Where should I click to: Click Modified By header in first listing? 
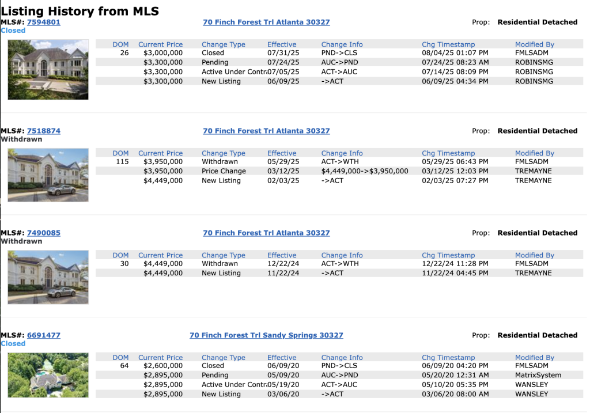coord(535,44)
